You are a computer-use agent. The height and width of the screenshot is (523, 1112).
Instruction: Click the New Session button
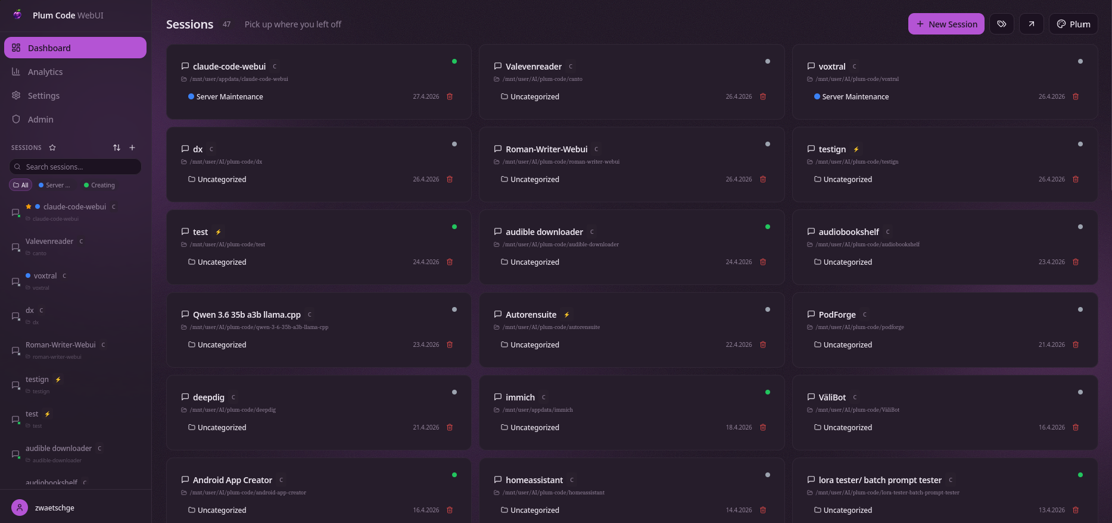coord(946,24)
